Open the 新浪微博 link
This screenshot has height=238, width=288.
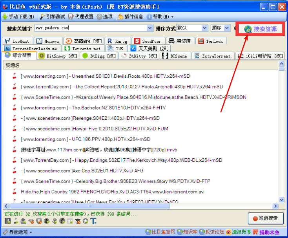(x=239, y=232)
